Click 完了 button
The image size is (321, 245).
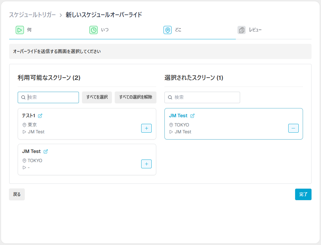(x=303, y=194)
